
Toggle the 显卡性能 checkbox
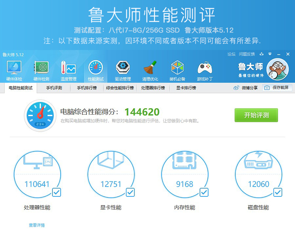[130, 192]
